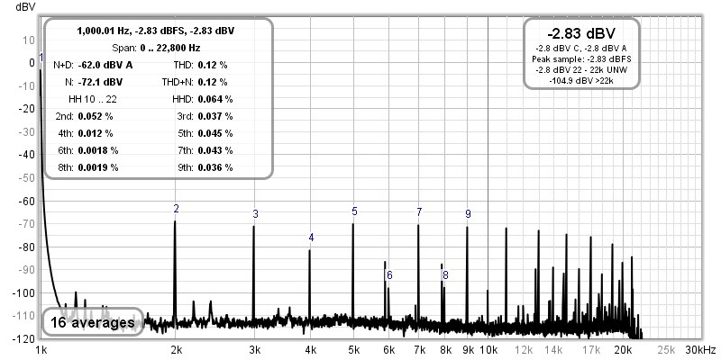Click harmonic marker 6 near the 6k peak
721x360 pixels.
point(389,275)
